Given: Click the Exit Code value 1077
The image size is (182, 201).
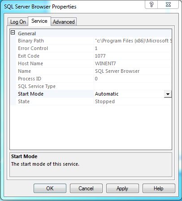Looking at the screenshot, I should tap(100, 56).
